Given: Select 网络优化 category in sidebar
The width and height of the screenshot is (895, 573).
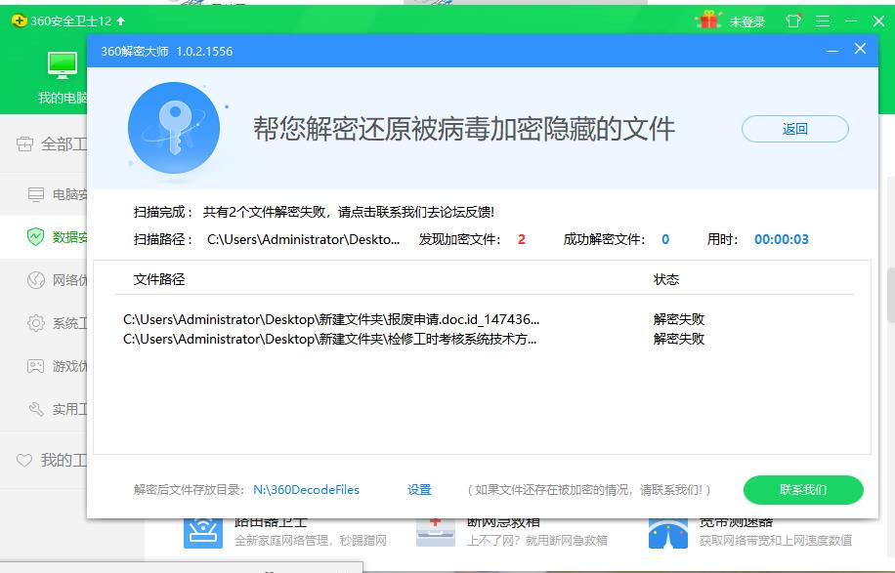Looking at the screenshot, I should tap(43, 280).
